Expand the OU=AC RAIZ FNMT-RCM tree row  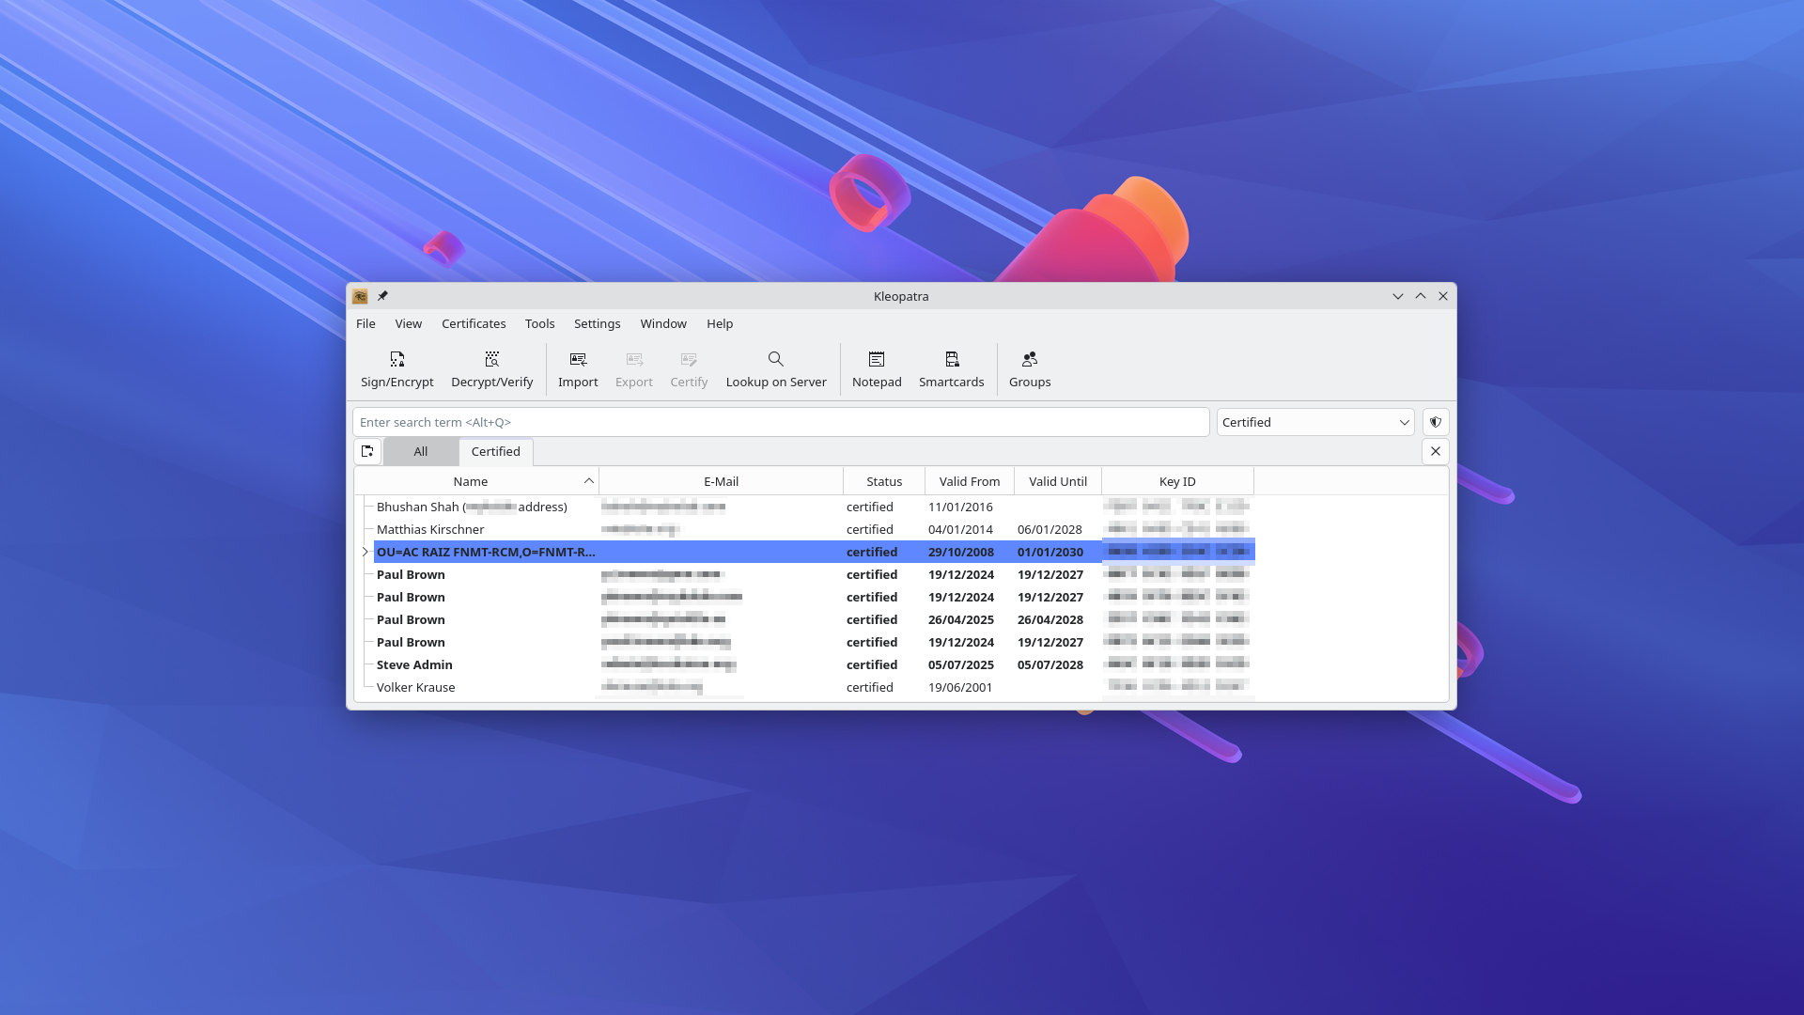click(365, 552)
